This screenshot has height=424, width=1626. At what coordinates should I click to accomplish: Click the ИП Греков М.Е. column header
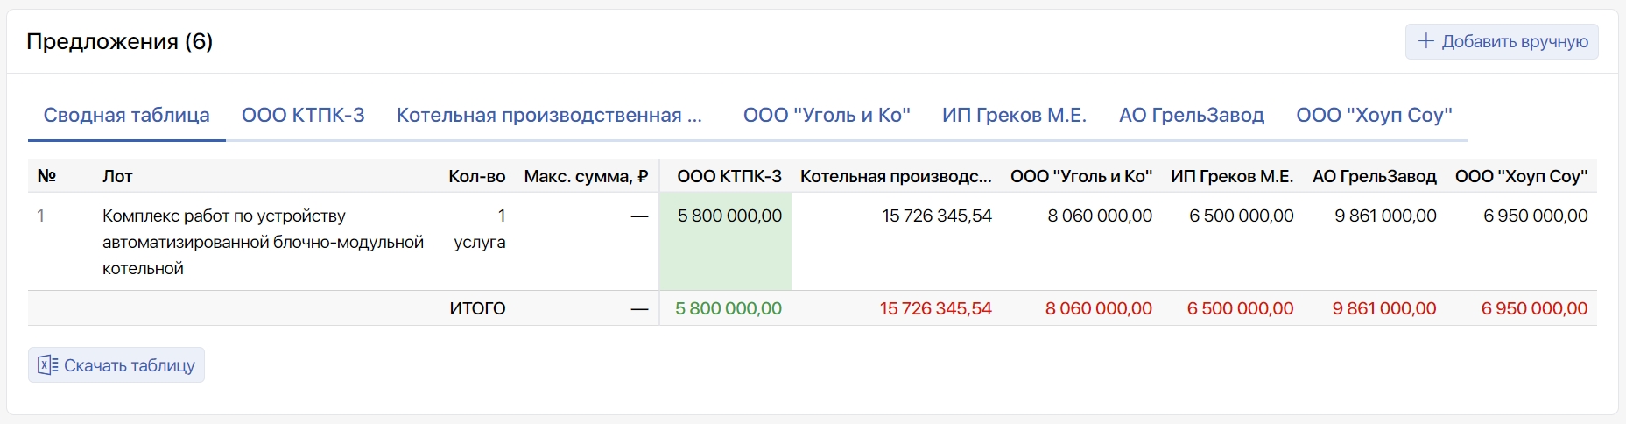(1231, 176)
